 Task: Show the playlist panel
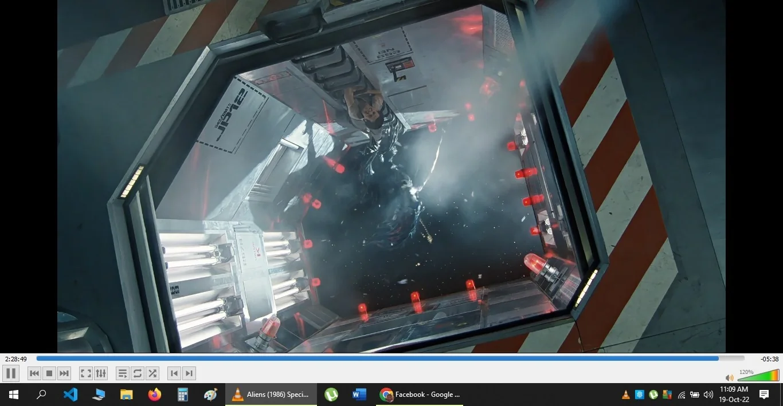pyautogui.click(x=123, y=373)
